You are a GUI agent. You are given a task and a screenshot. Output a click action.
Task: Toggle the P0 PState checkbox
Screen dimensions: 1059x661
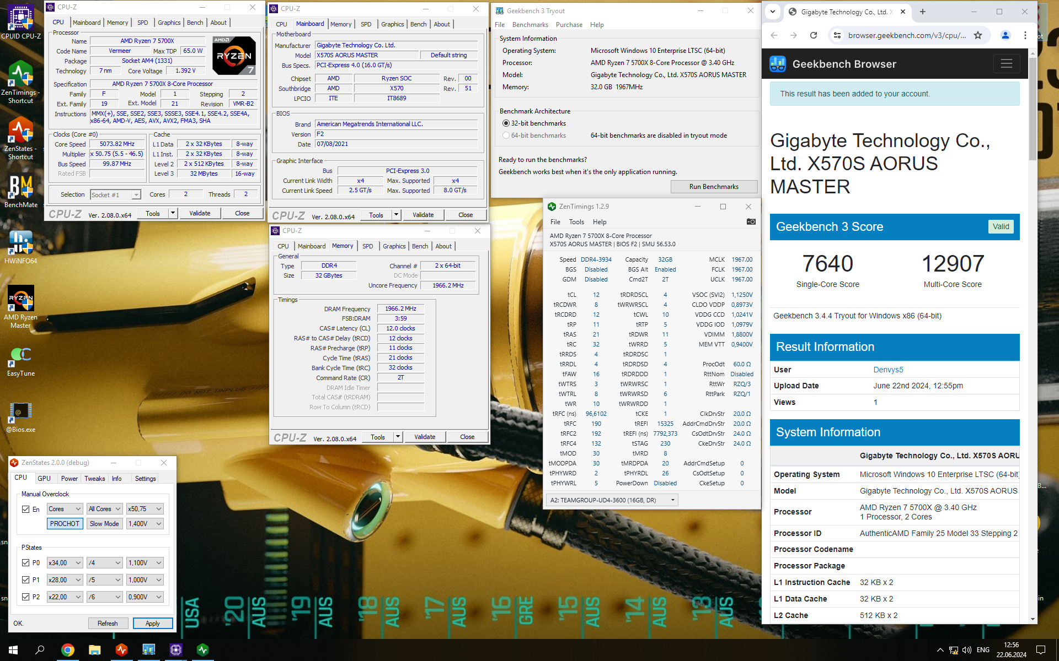click(25, 562)
